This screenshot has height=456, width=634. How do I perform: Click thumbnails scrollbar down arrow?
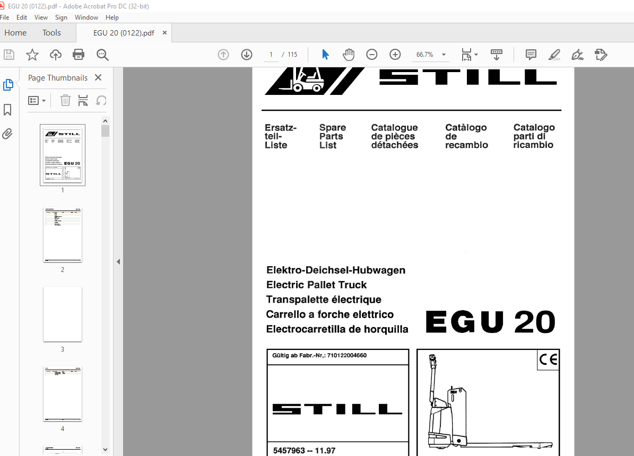click(105, 450)
